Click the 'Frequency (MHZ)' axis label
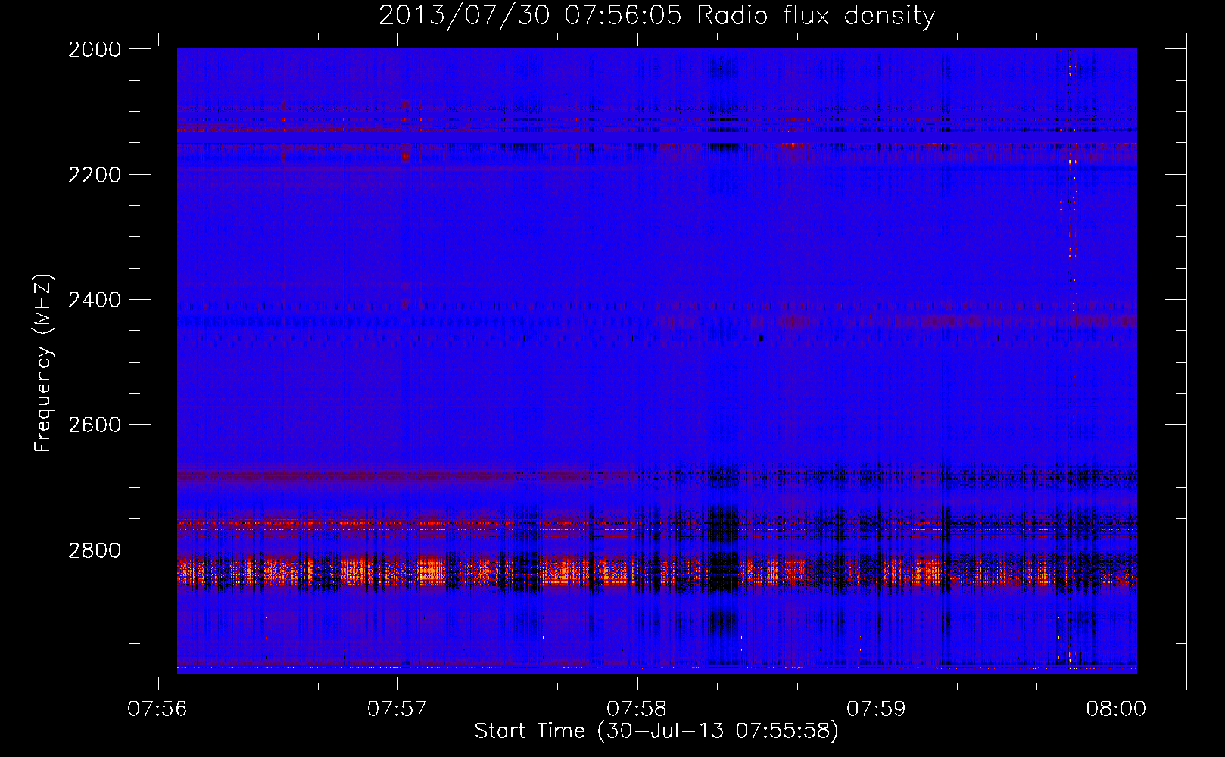 [43, 363]
